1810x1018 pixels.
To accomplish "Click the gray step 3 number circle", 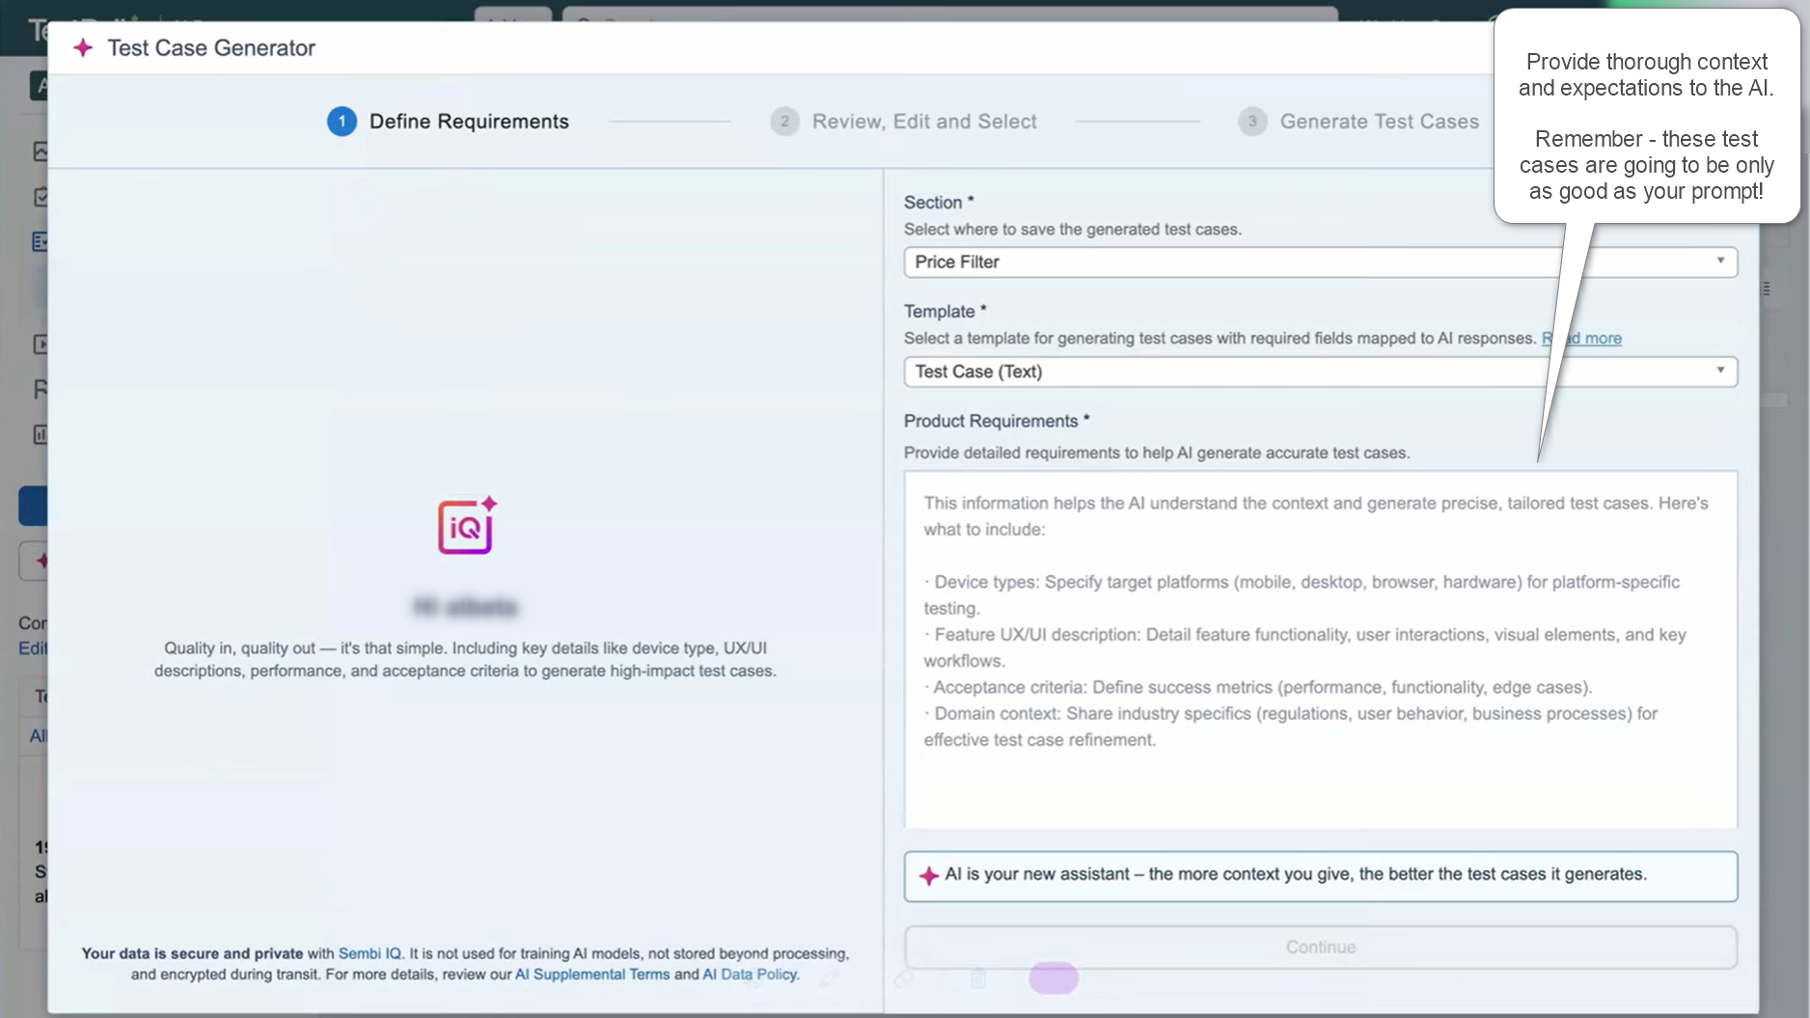I will tap(1251, 122).
